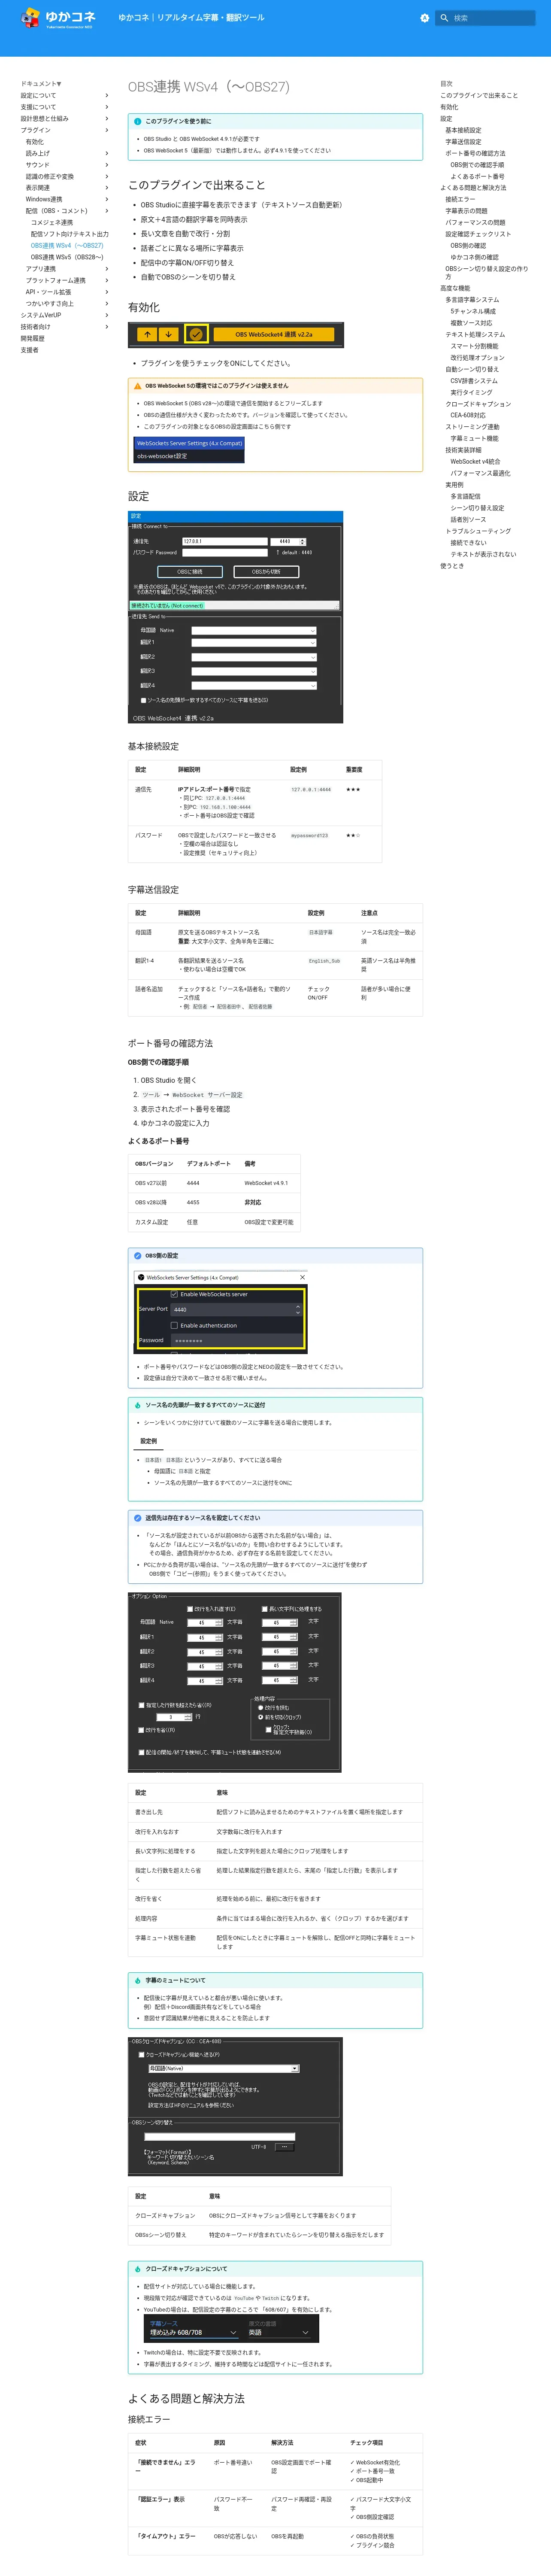Expand the Windows連携 sidebar chevron

107,199
